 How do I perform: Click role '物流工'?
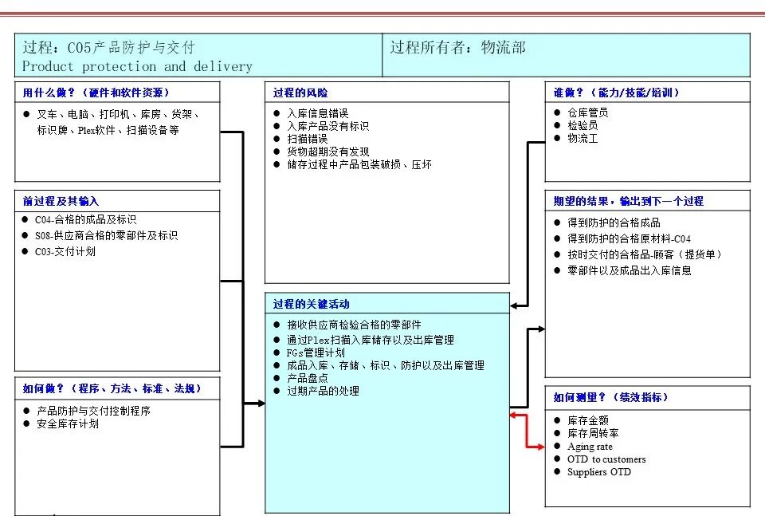coord(583,139)
